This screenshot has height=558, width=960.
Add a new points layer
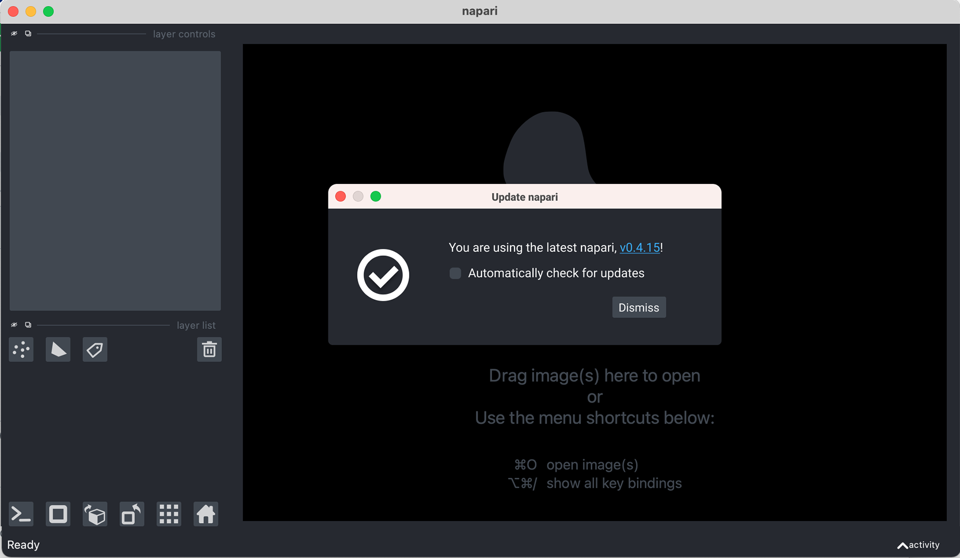tap(21, 349)
